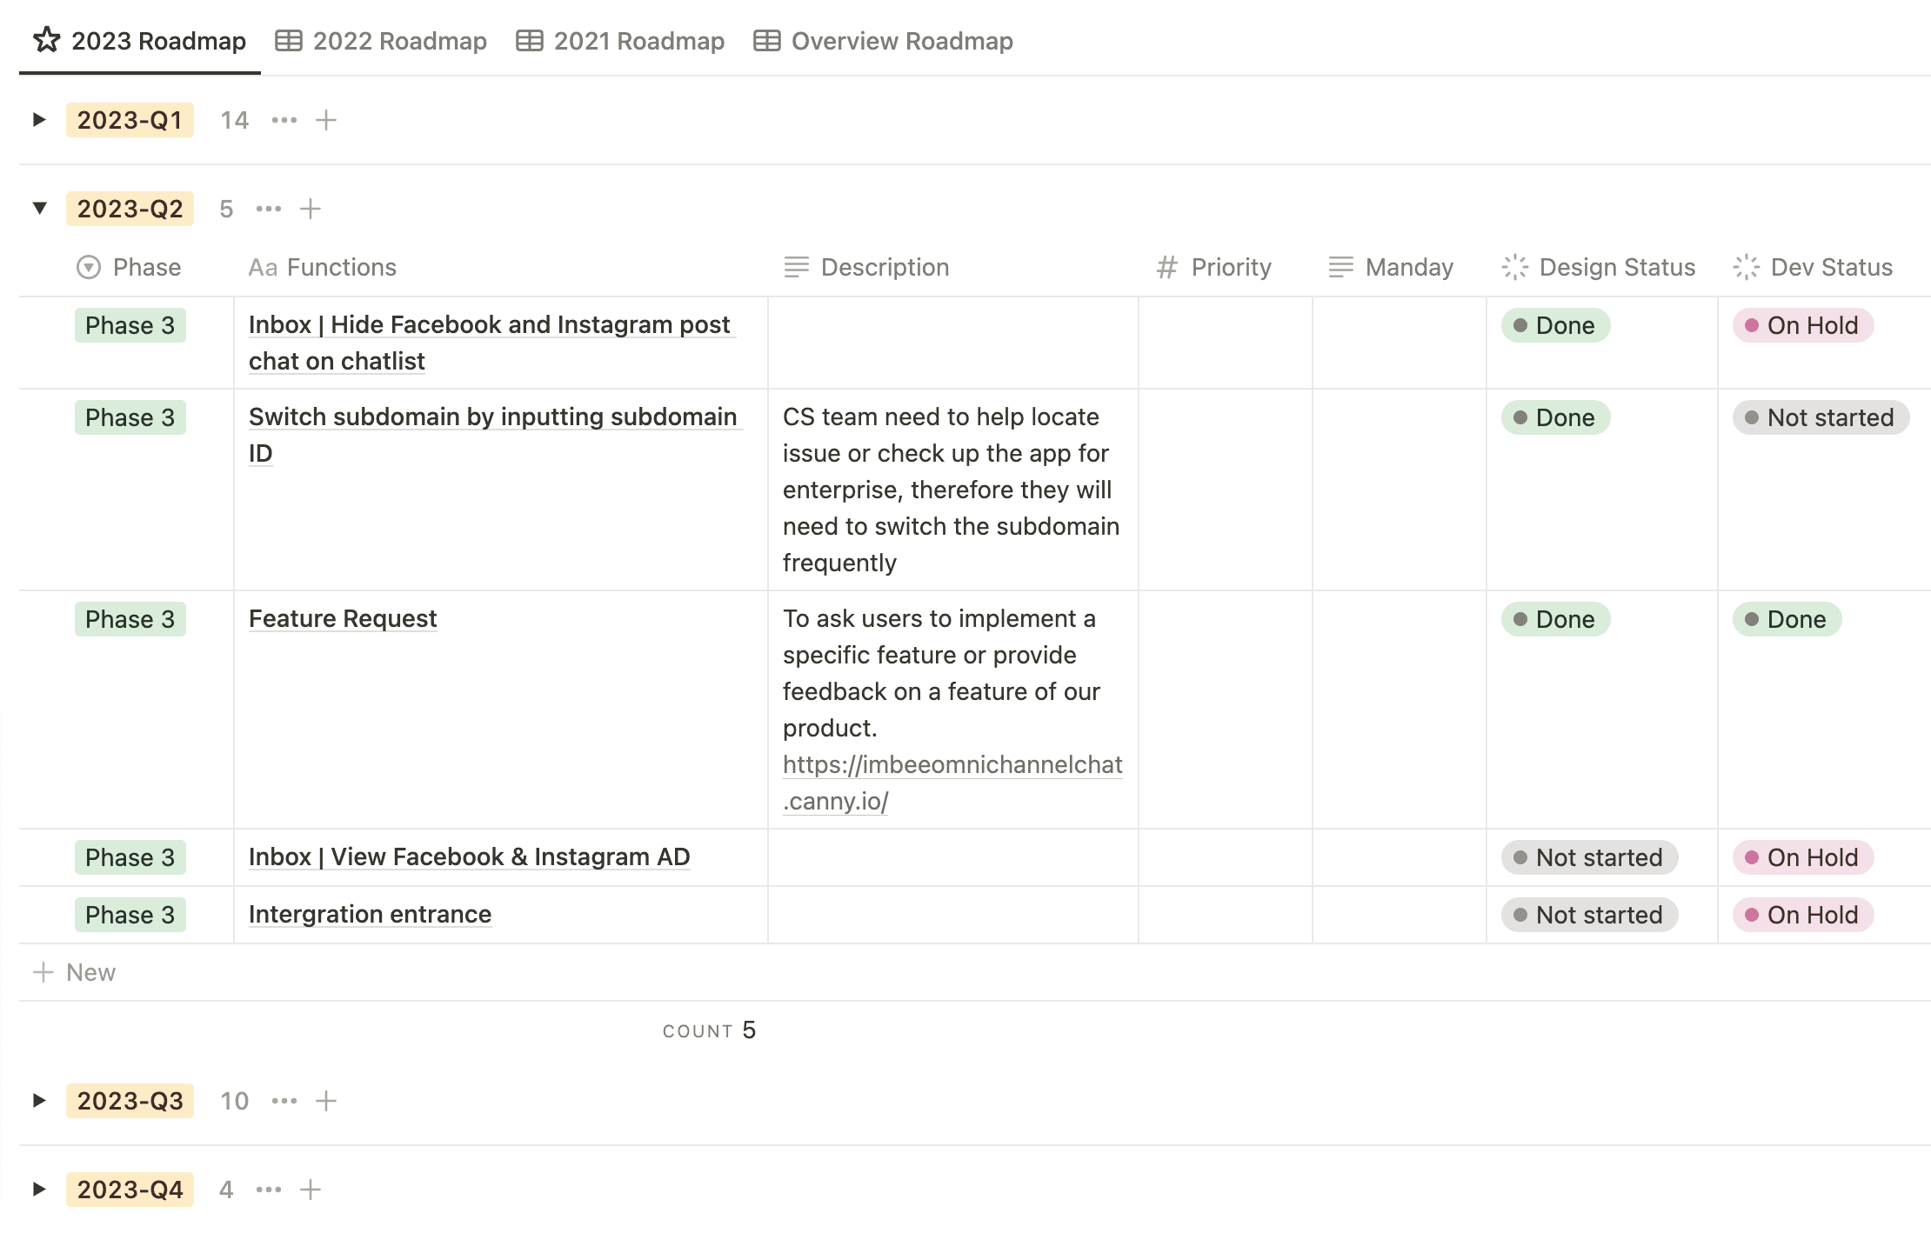Viewport: 1931px width, 1233px height.
Task: Click the COUNT 5 summary cell
Action: tap(709, 1030)
